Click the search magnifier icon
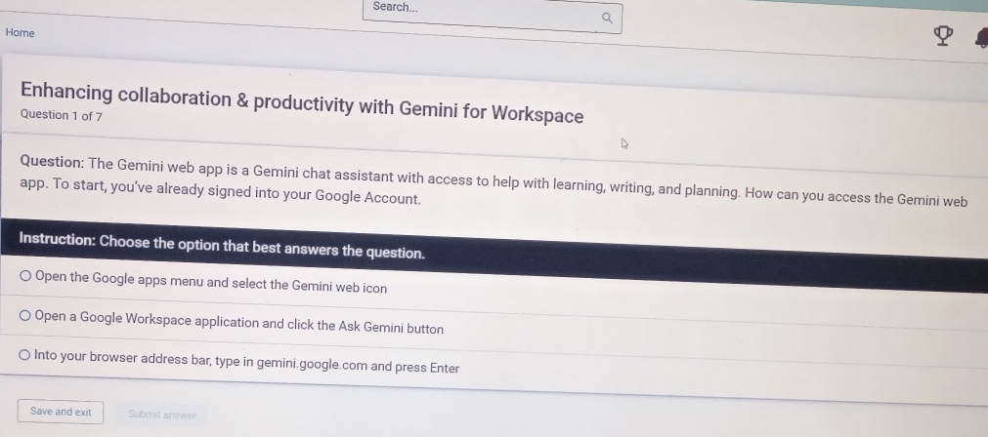Viewport: 988px width, 437px height. coord(608,17)
